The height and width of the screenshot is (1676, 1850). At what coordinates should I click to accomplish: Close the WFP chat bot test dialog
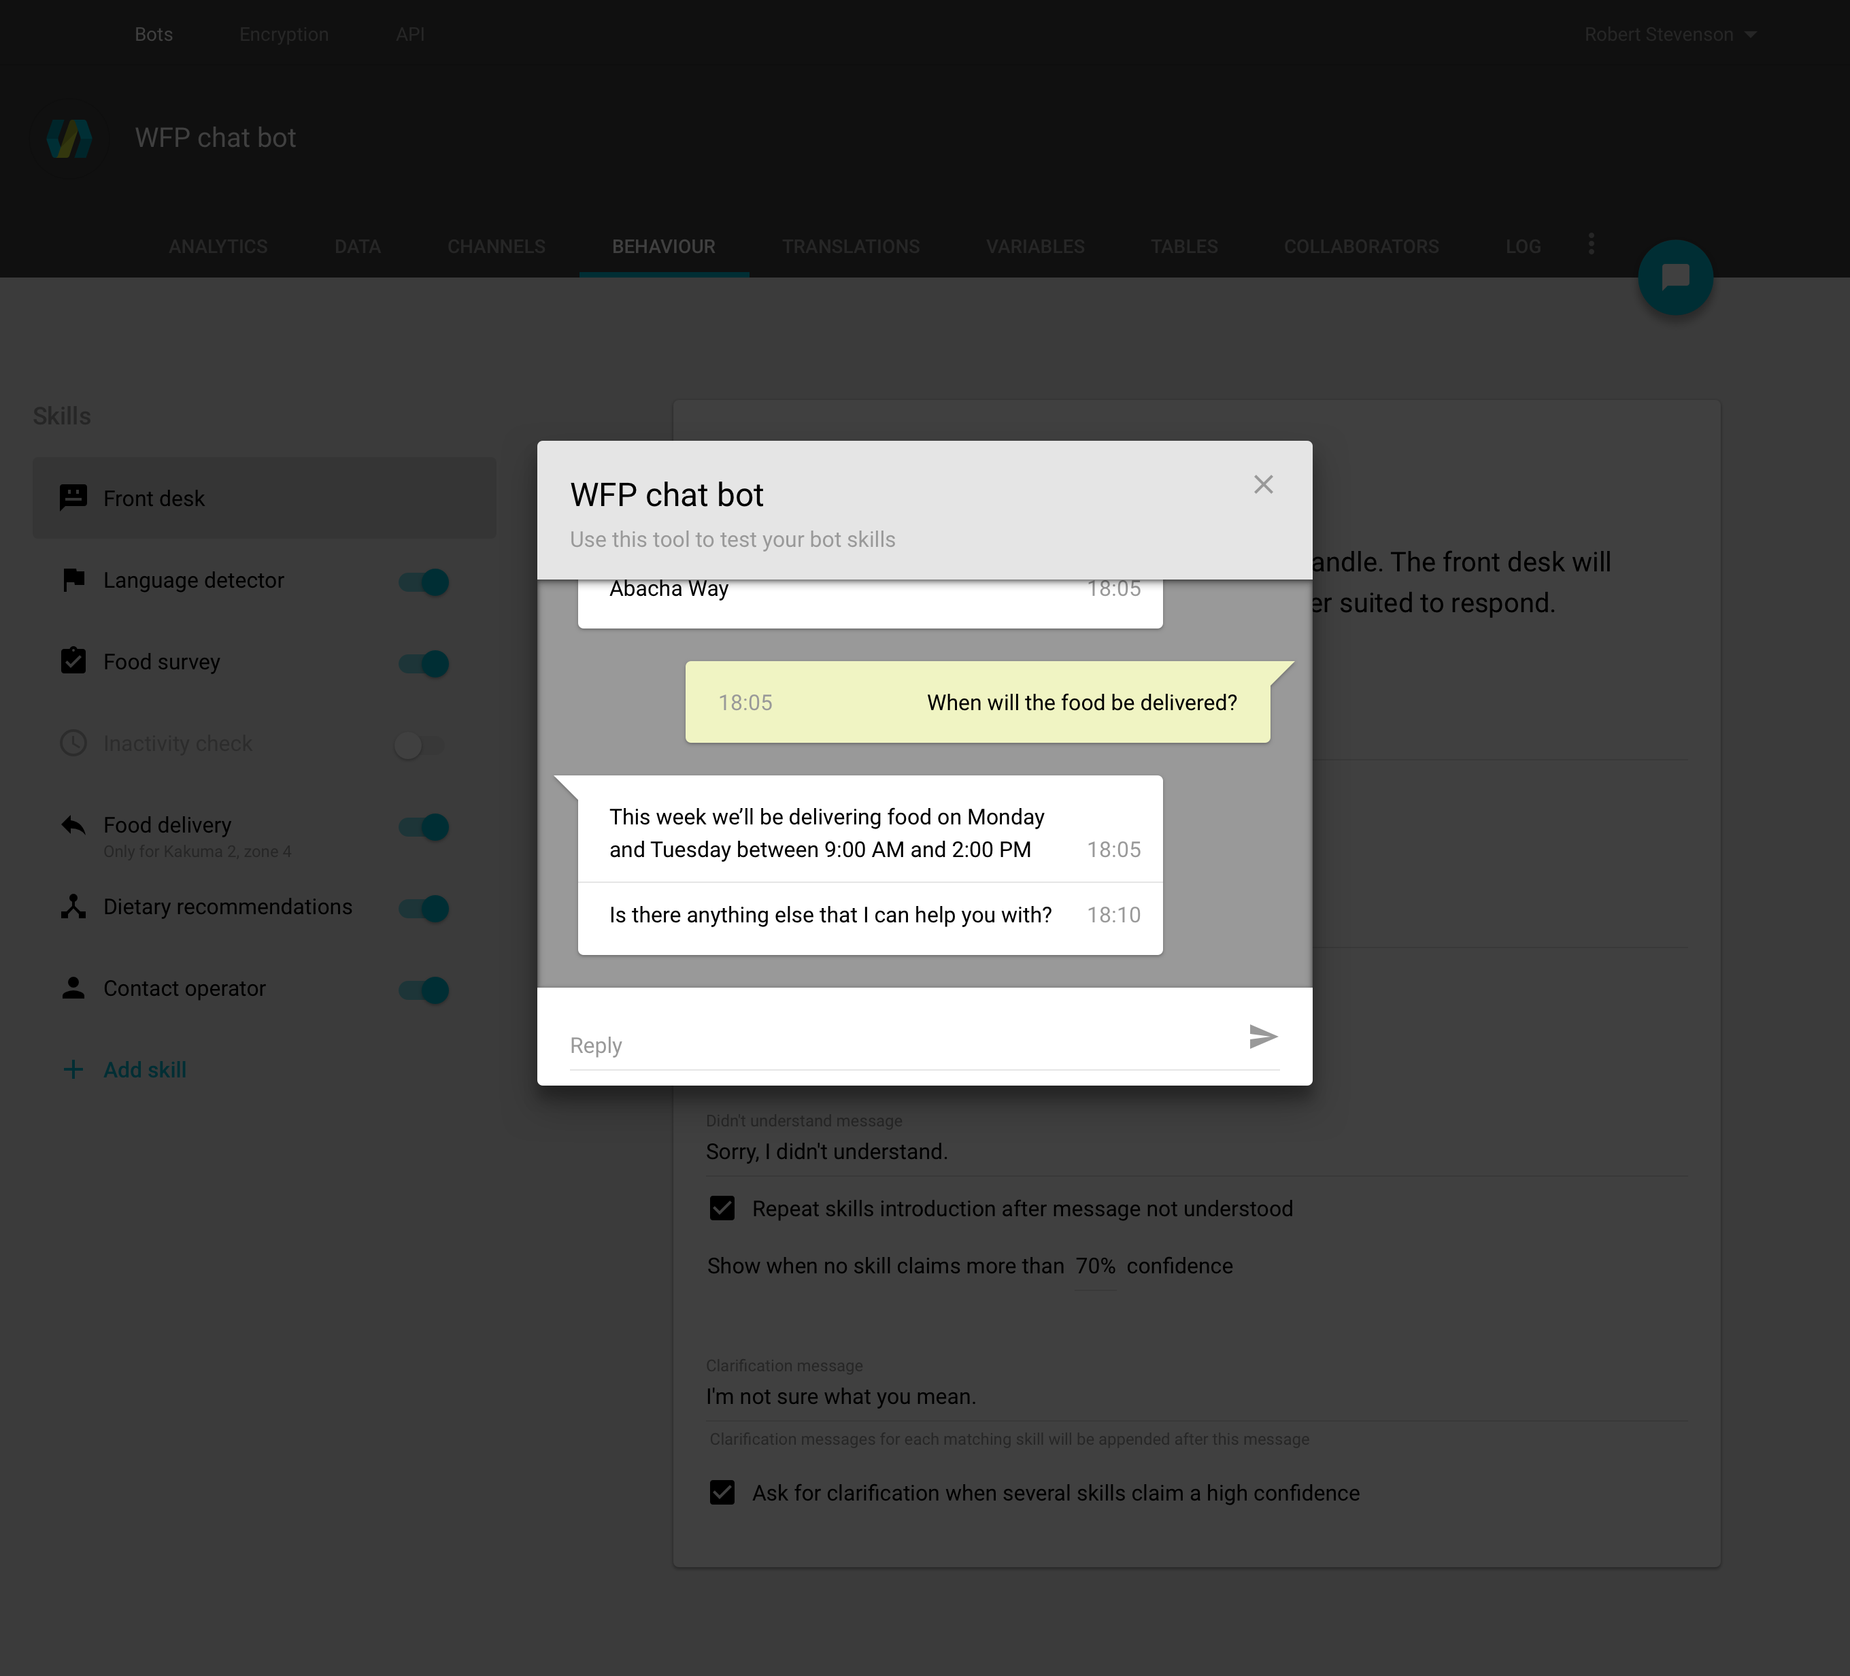(1263, 484)
